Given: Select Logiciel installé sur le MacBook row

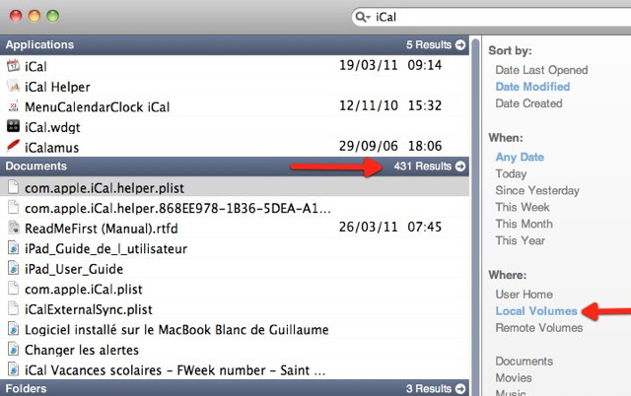Looking at the screenshot, I should coord(235,329).
